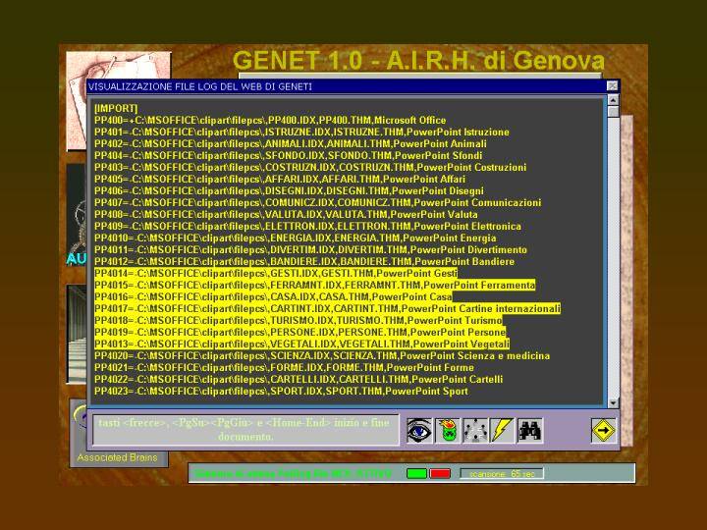This screenshot has height=530, width=707.
Task: Select the PowerPoint Affari log line
Action: coord(280,179)
